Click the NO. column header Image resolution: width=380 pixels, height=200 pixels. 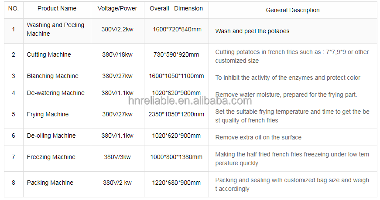click(x=13, y=8)
